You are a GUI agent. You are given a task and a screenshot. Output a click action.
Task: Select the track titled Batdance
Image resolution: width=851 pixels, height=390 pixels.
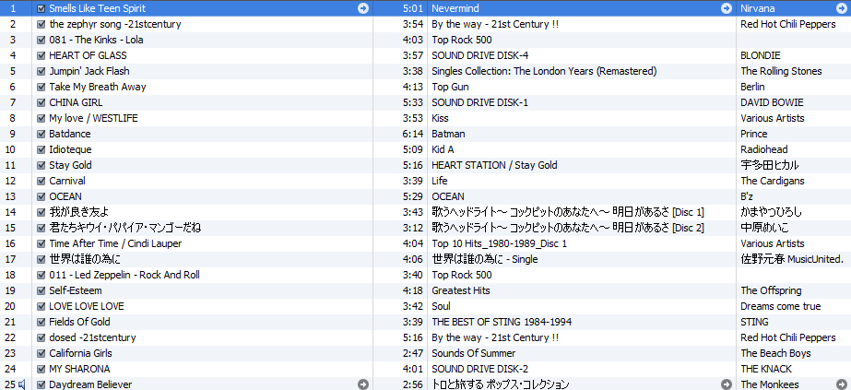(70, 134)
